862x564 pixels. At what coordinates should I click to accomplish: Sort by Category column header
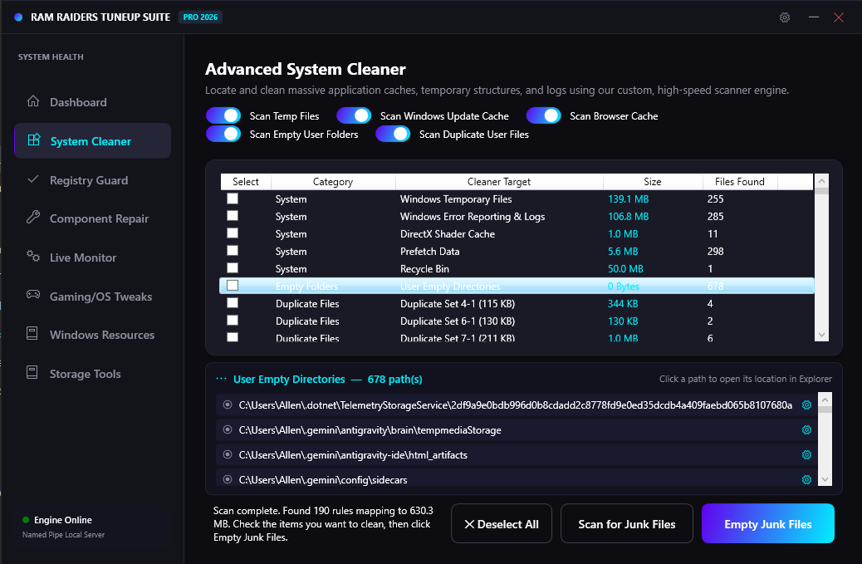(333, 181)
